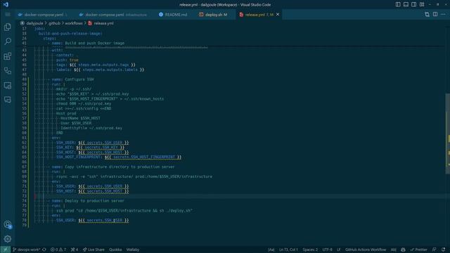Image resolution: width=450 pixels, height=253 pixels.
Task: Click the vertical scrollbar in the editor
Action: (x=447, y=134)
